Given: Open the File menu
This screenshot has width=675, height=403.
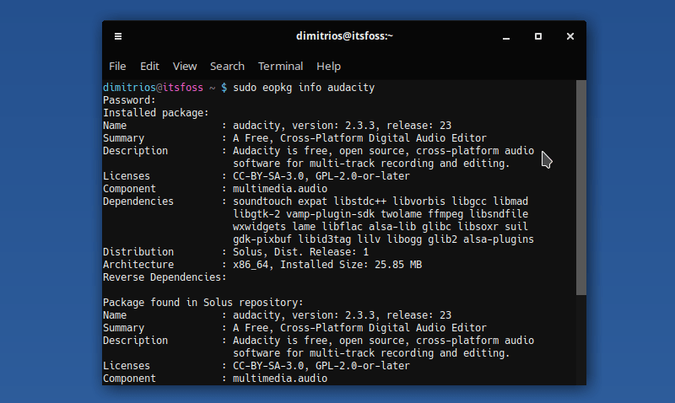Looking at the screenshot, I should click(x=117, y=67).
